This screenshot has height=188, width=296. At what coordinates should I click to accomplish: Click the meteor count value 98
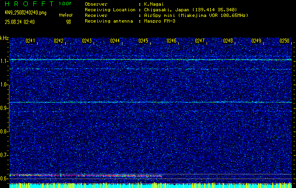click(68, 22)
